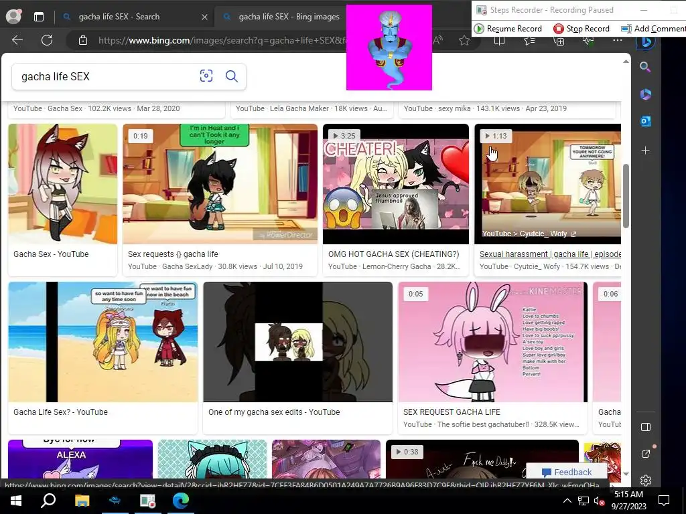686x514 pixels.
Task: Open the Outlook sidebar icon
Action: tap(646, 121)
